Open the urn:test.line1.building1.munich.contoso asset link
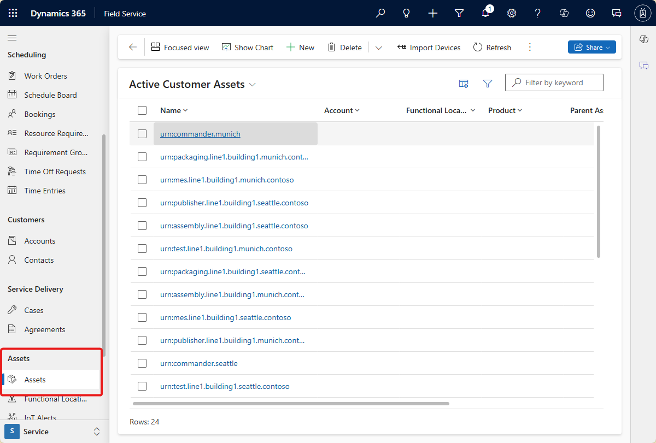656x443 pixels. [226, 249]
